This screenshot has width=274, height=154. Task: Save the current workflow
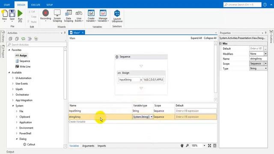12,15
